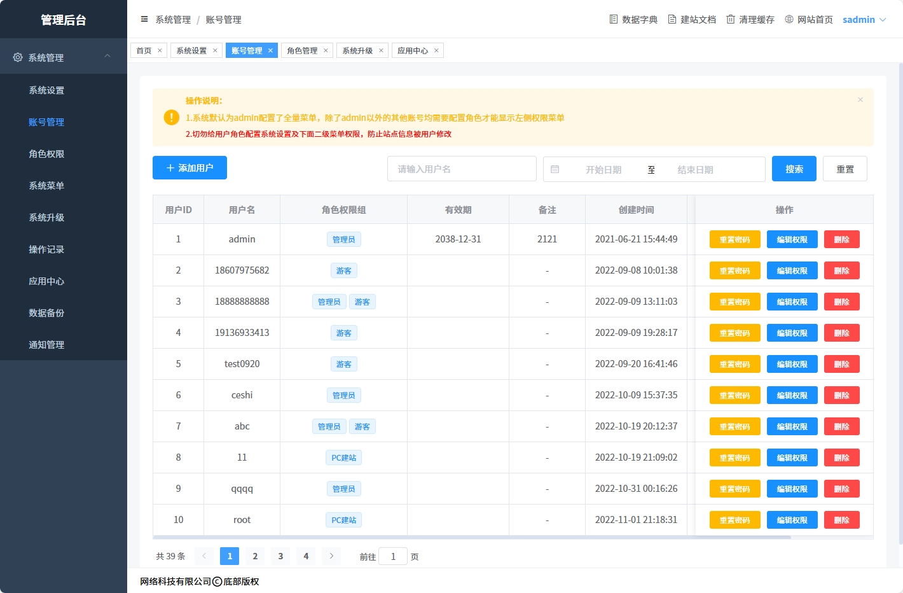Delete the user with ID 8
903x593 pixels.
tap(842, 457)
